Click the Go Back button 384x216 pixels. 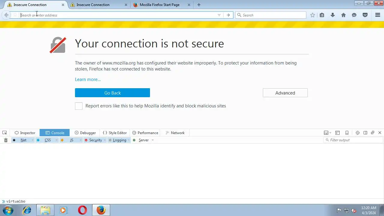tap(112, 93)
